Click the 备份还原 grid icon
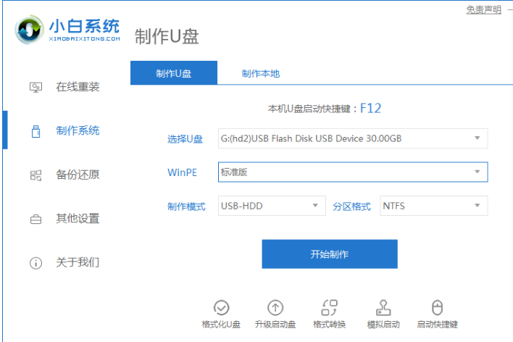513x342 pixels. 36,175
